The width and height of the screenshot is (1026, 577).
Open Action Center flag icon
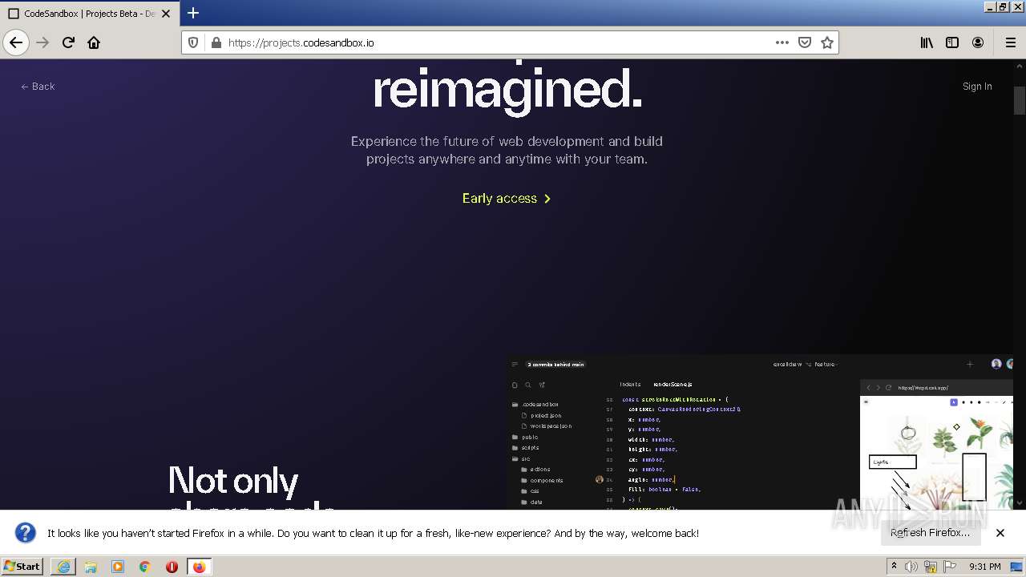(x=950, y=567)
